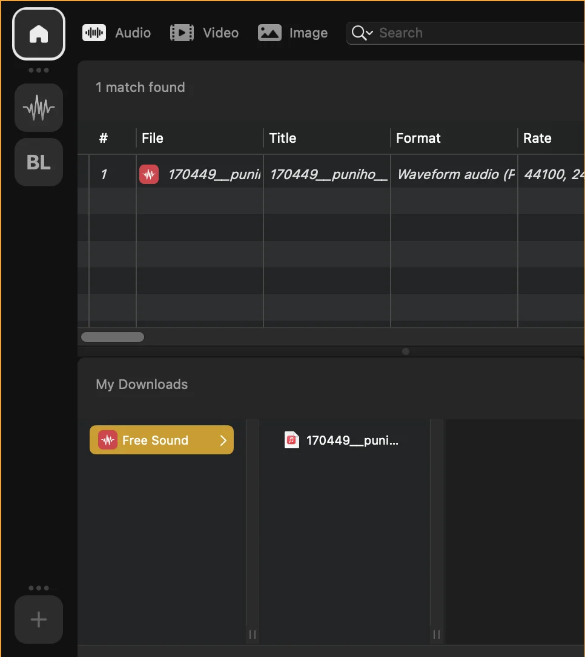Screen dimensions: 585x657
Task: Open the BL library in the sidebar
Action: 39,162
